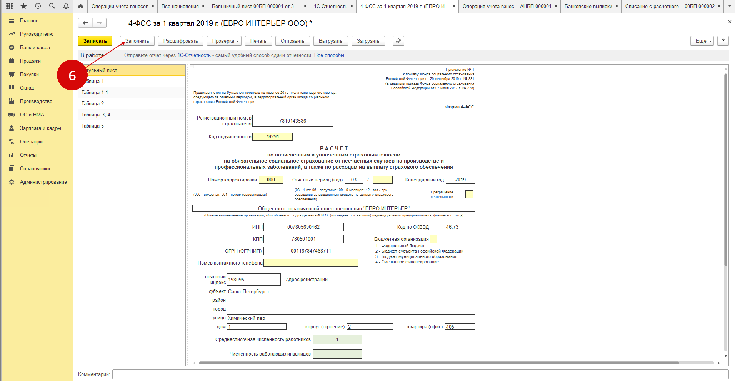Go to the home page icon
The width and height of the screenshot is (735, 381).
click(x=80, y=6)
